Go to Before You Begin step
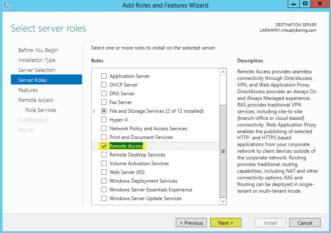The width and height of the screenshot is (331, 233). point(38,50)
